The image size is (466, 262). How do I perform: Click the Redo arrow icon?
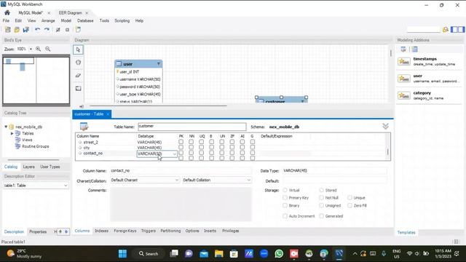point(47,29)
